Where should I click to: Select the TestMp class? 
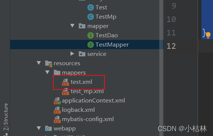[x=106, y=17]
